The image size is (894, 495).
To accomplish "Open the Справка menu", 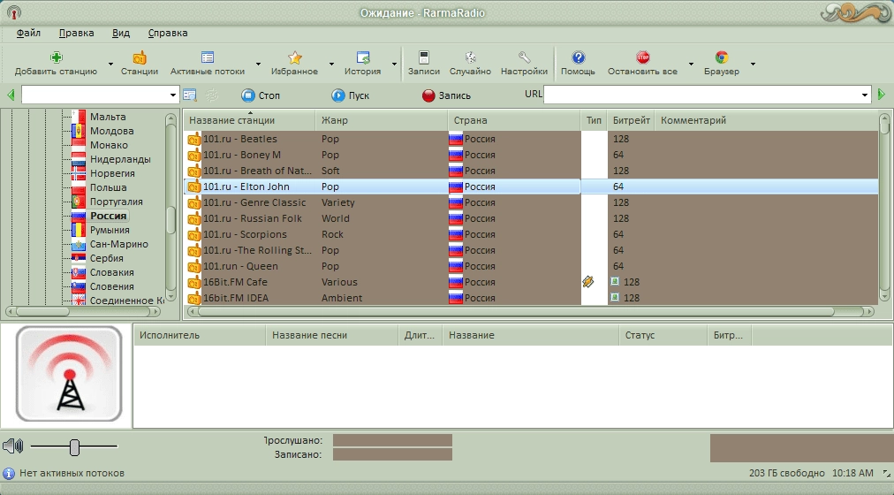I will (168, 33).
